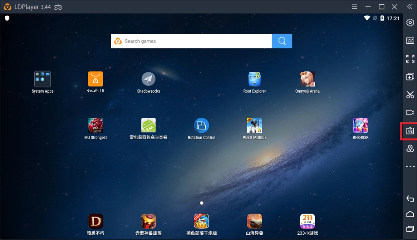This screenshot has height=240, width=417.
Task: Click the 17:21 clock in status bar
Action: click(x=393, y=18)
